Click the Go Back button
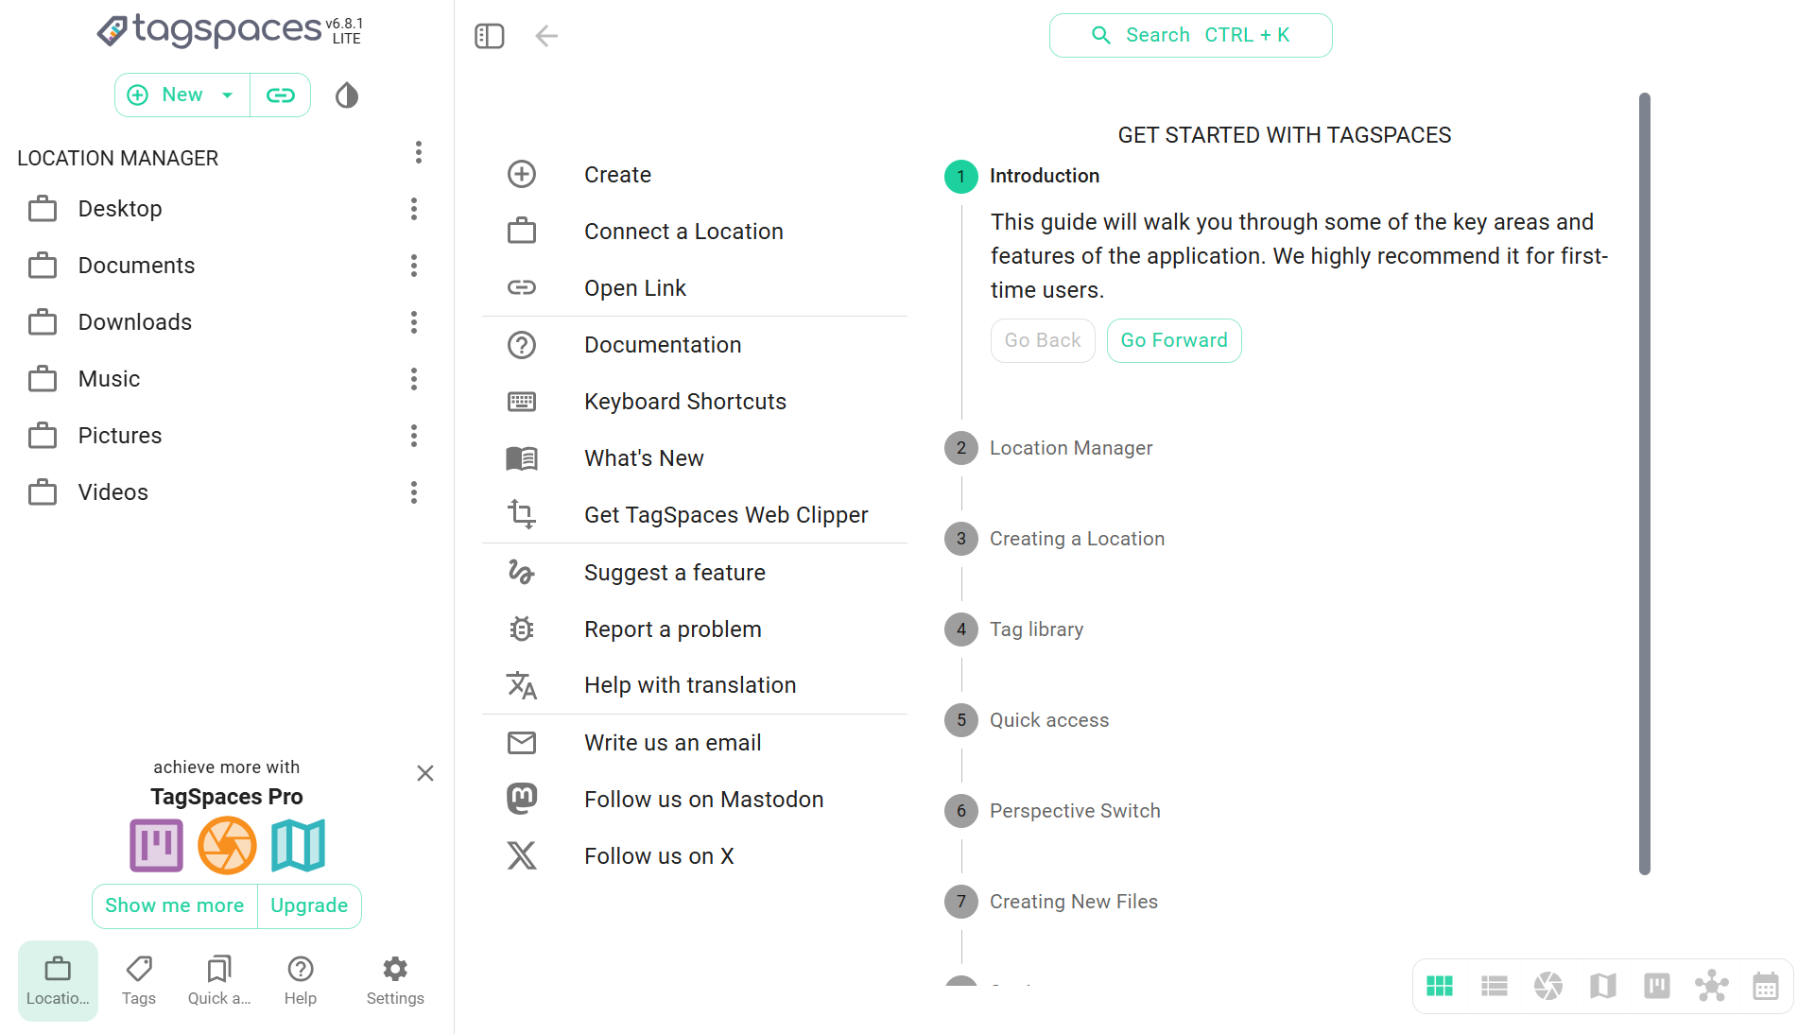 tap(1043, 340)
